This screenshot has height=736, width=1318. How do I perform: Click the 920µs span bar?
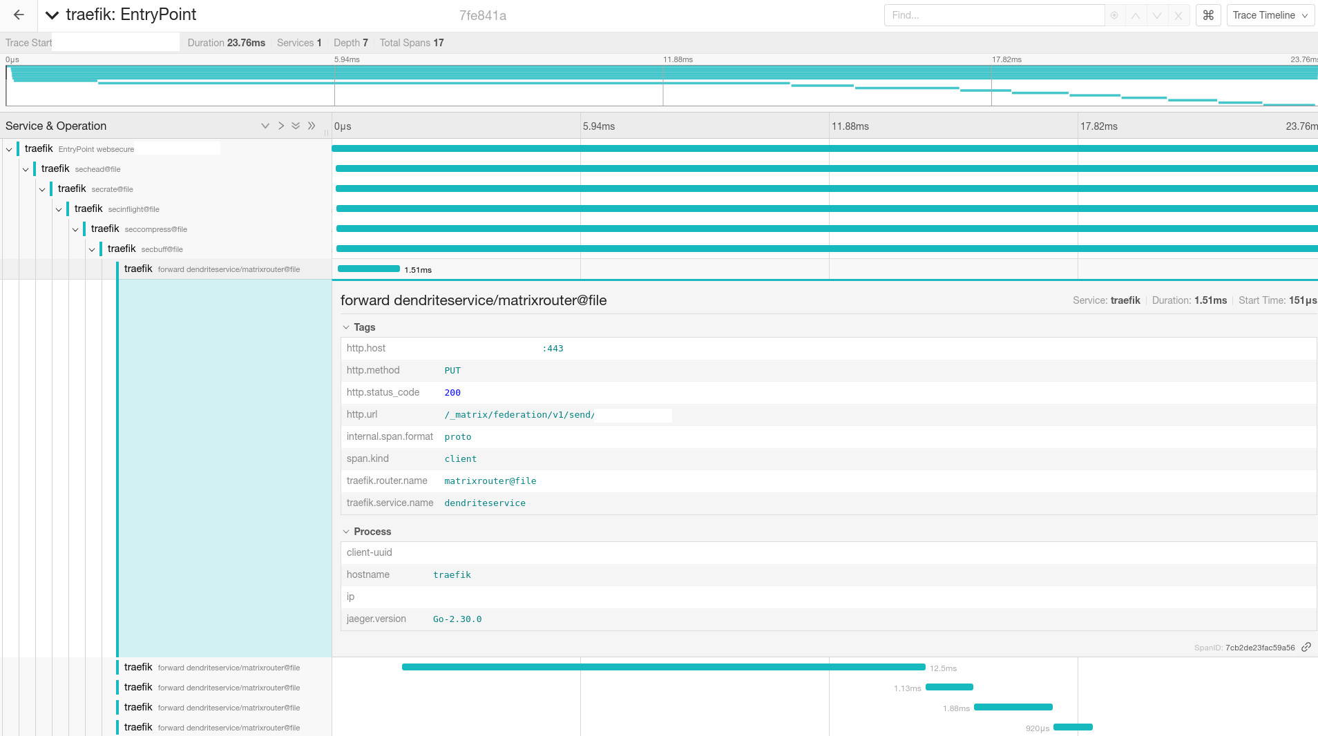[x=1073, y=727]
